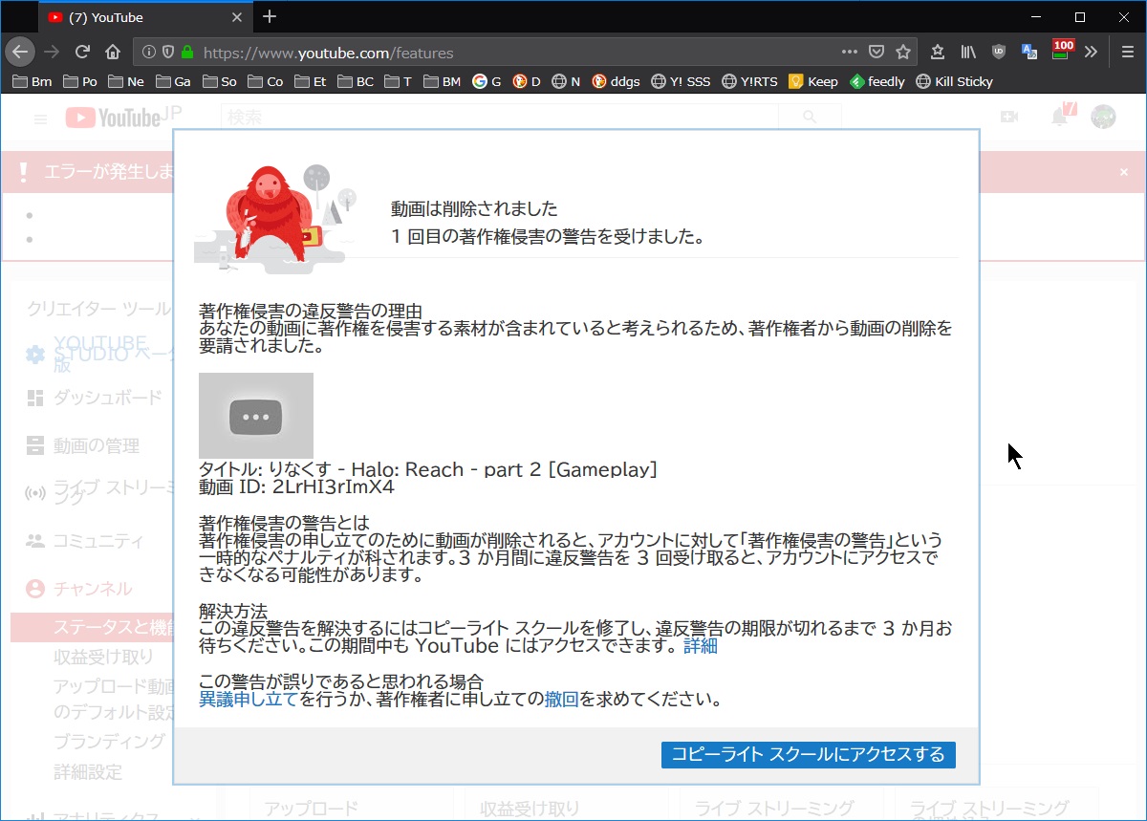The width and height of the screenshot is (1147, 821).
Task: Open uBlock Origin extension icon
Action: tap(999, 53)
